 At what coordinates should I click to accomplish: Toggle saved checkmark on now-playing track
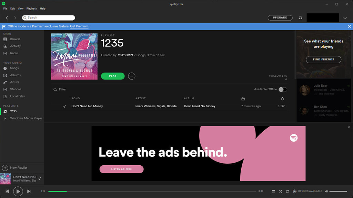coord(40,179)
